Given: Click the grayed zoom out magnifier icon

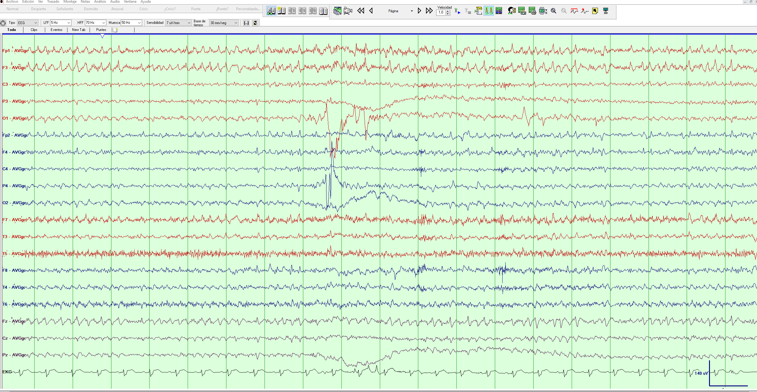Looking at the screenshot, I should (x=564, y=11).
